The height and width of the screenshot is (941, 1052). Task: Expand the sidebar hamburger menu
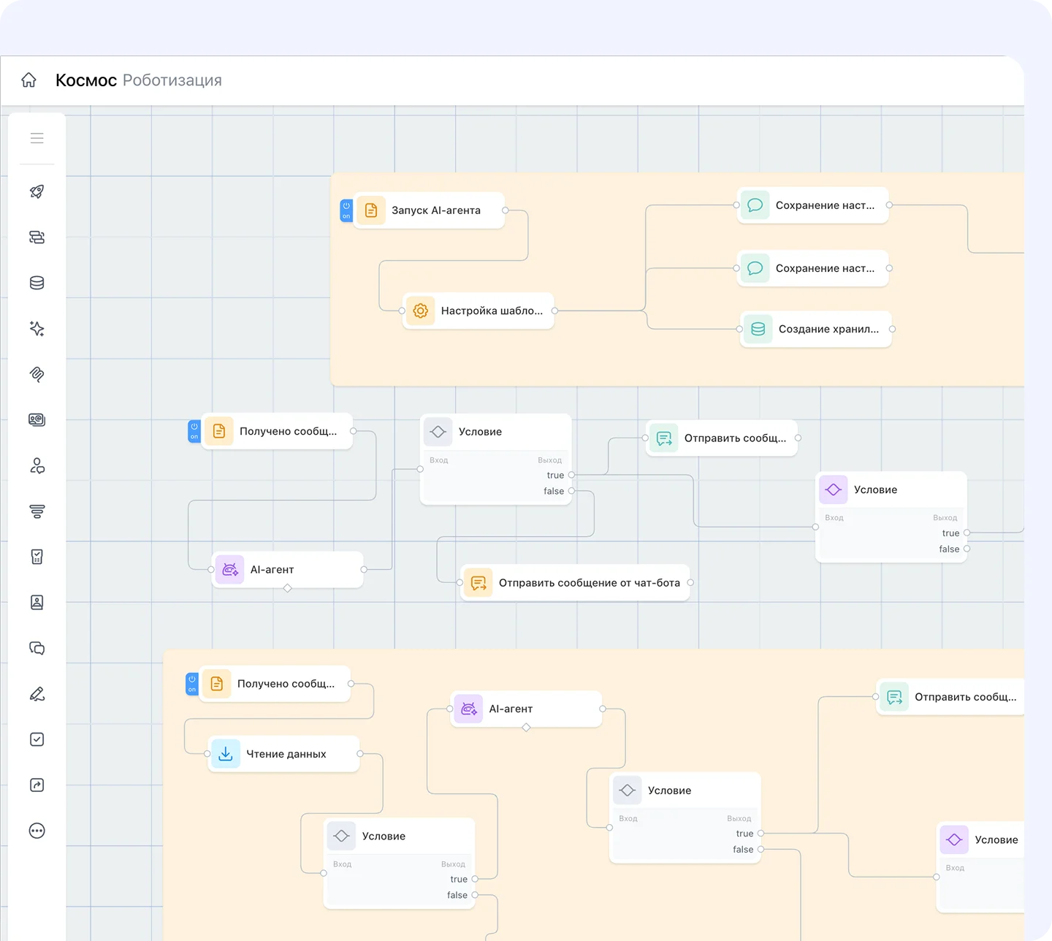point(37,138)
